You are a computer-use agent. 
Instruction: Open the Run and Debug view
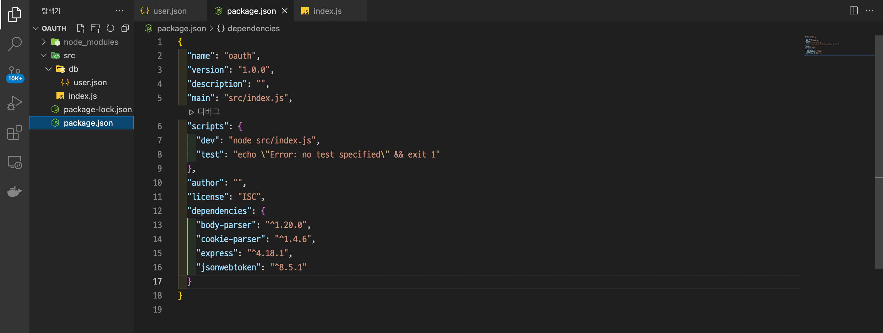coord(14,103)
